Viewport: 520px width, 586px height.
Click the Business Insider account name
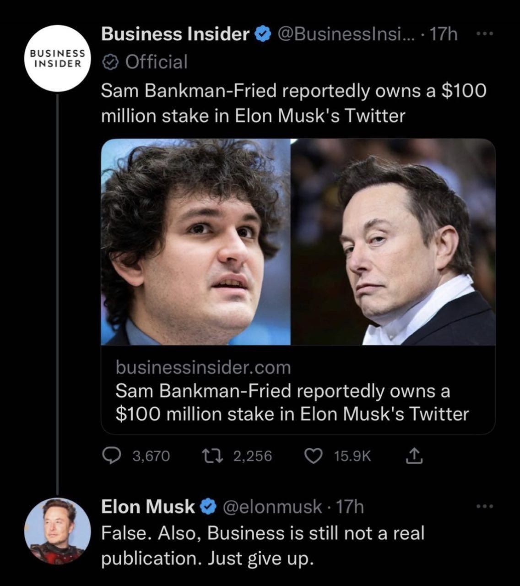175,34
